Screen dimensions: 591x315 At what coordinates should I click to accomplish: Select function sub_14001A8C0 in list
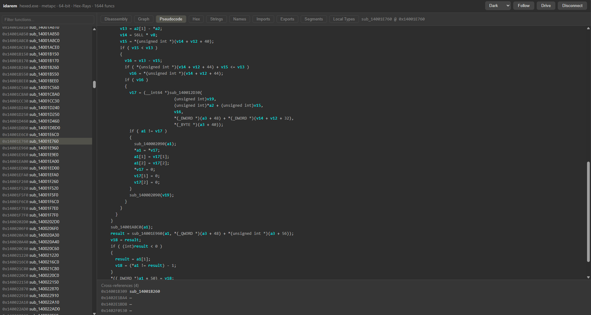click(46, 41)
